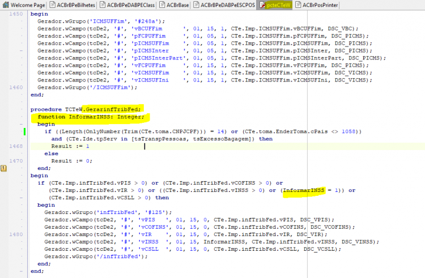425x278 pixels.
Task: Click line number 1480 in the gutter
Action: 16,234
